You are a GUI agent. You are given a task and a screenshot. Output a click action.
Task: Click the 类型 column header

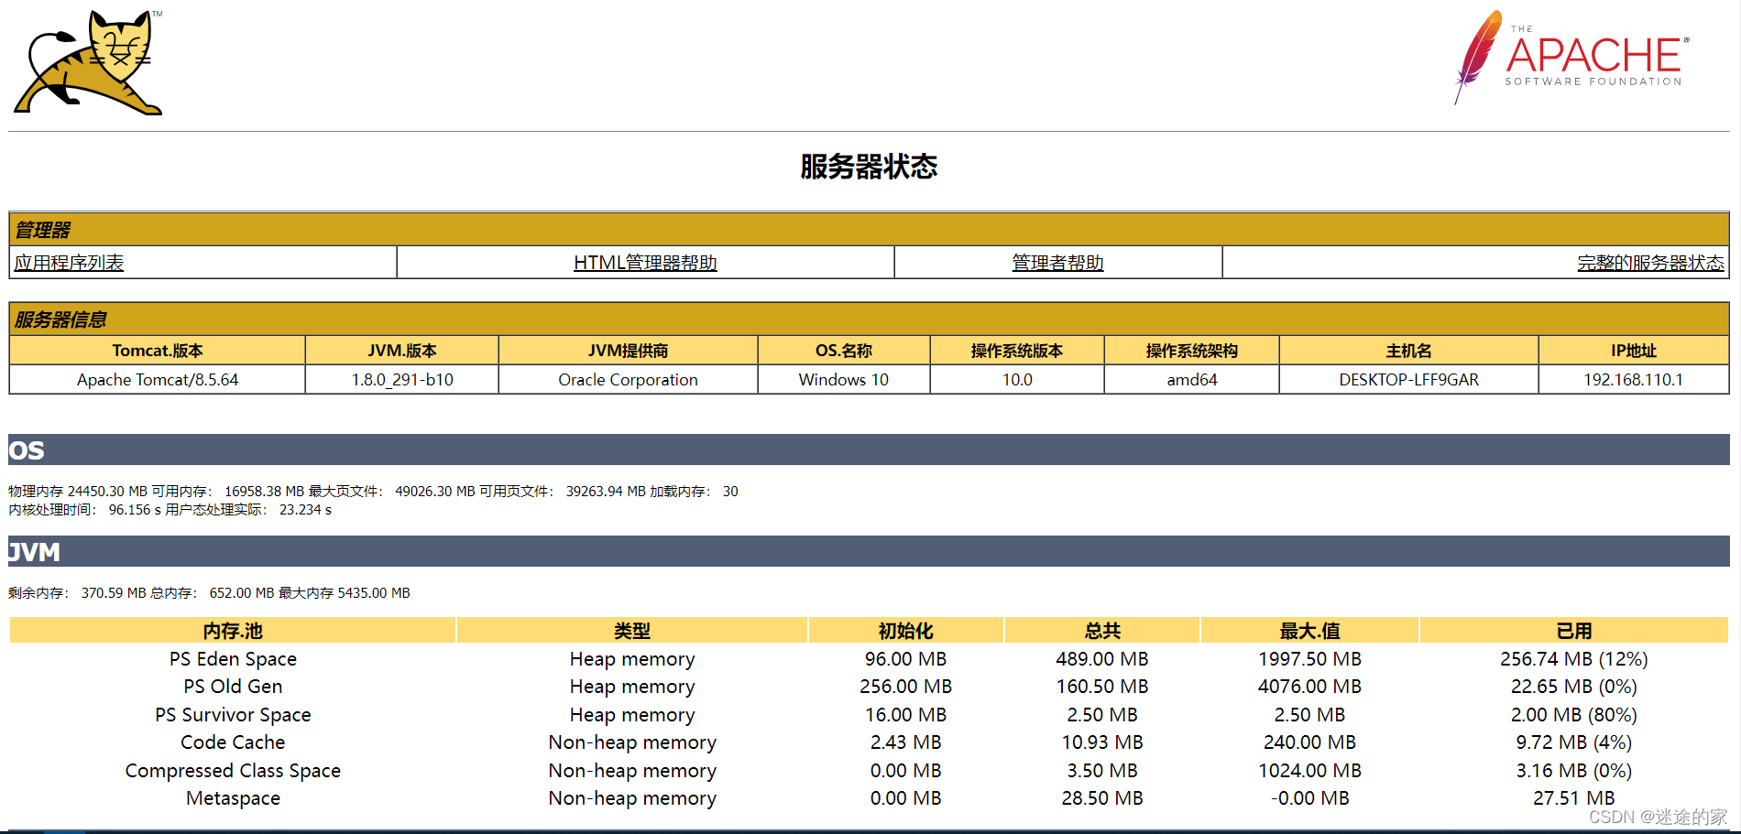(x=632, y=631)
